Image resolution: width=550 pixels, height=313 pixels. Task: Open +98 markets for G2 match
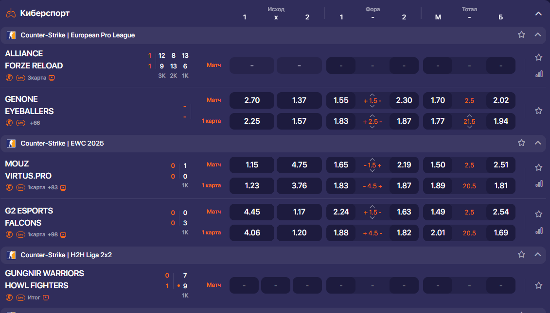[x=53, y=234]
